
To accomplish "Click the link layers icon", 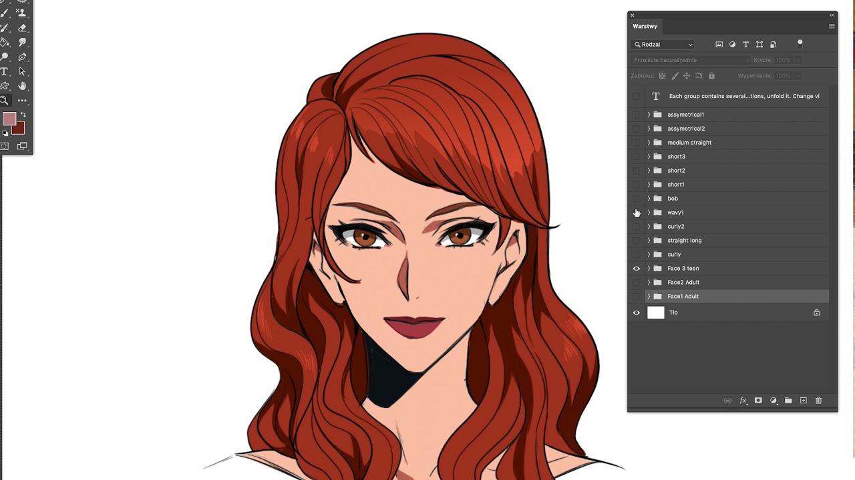I will coord(727,401).
